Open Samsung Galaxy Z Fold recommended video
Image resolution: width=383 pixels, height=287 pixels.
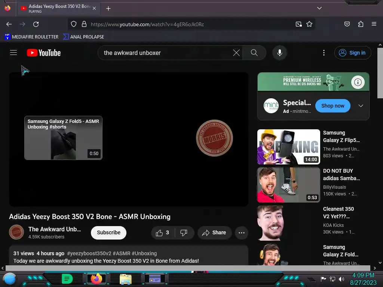click(340, 251)
